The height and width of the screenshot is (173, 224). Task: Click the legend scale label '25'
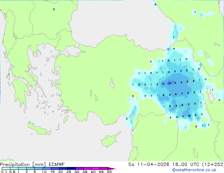pos(69,172)
